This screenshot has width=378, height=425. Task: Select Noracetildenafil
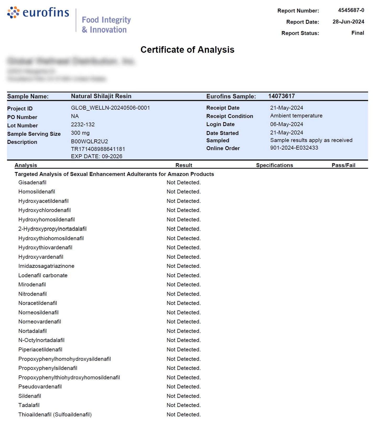[x=38, y=303]
